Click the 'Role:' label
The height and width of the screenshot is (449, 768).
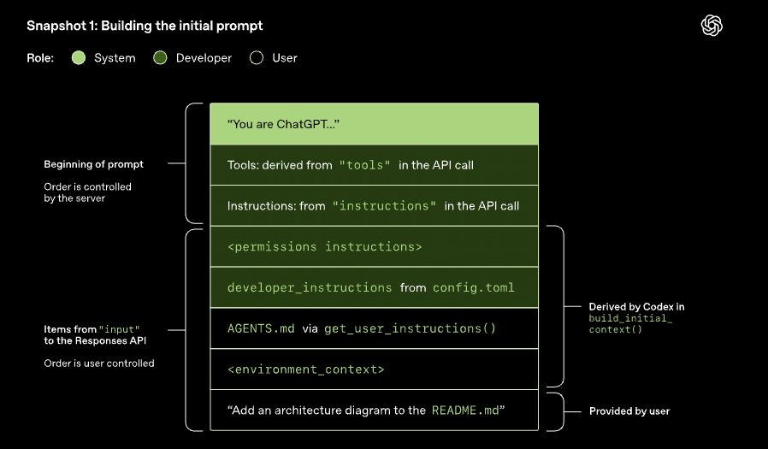click(x=40, y=58)
